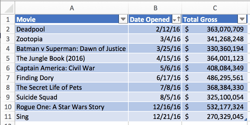This screenshot has height=125, width=250.
Task: Select the date cell 8/5/16
Action: click(155, 97)
